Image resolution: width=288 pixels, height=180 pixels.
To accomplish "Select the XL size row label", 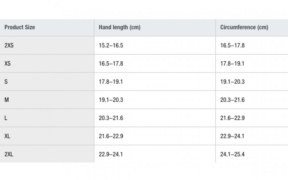I will (7, 136).
